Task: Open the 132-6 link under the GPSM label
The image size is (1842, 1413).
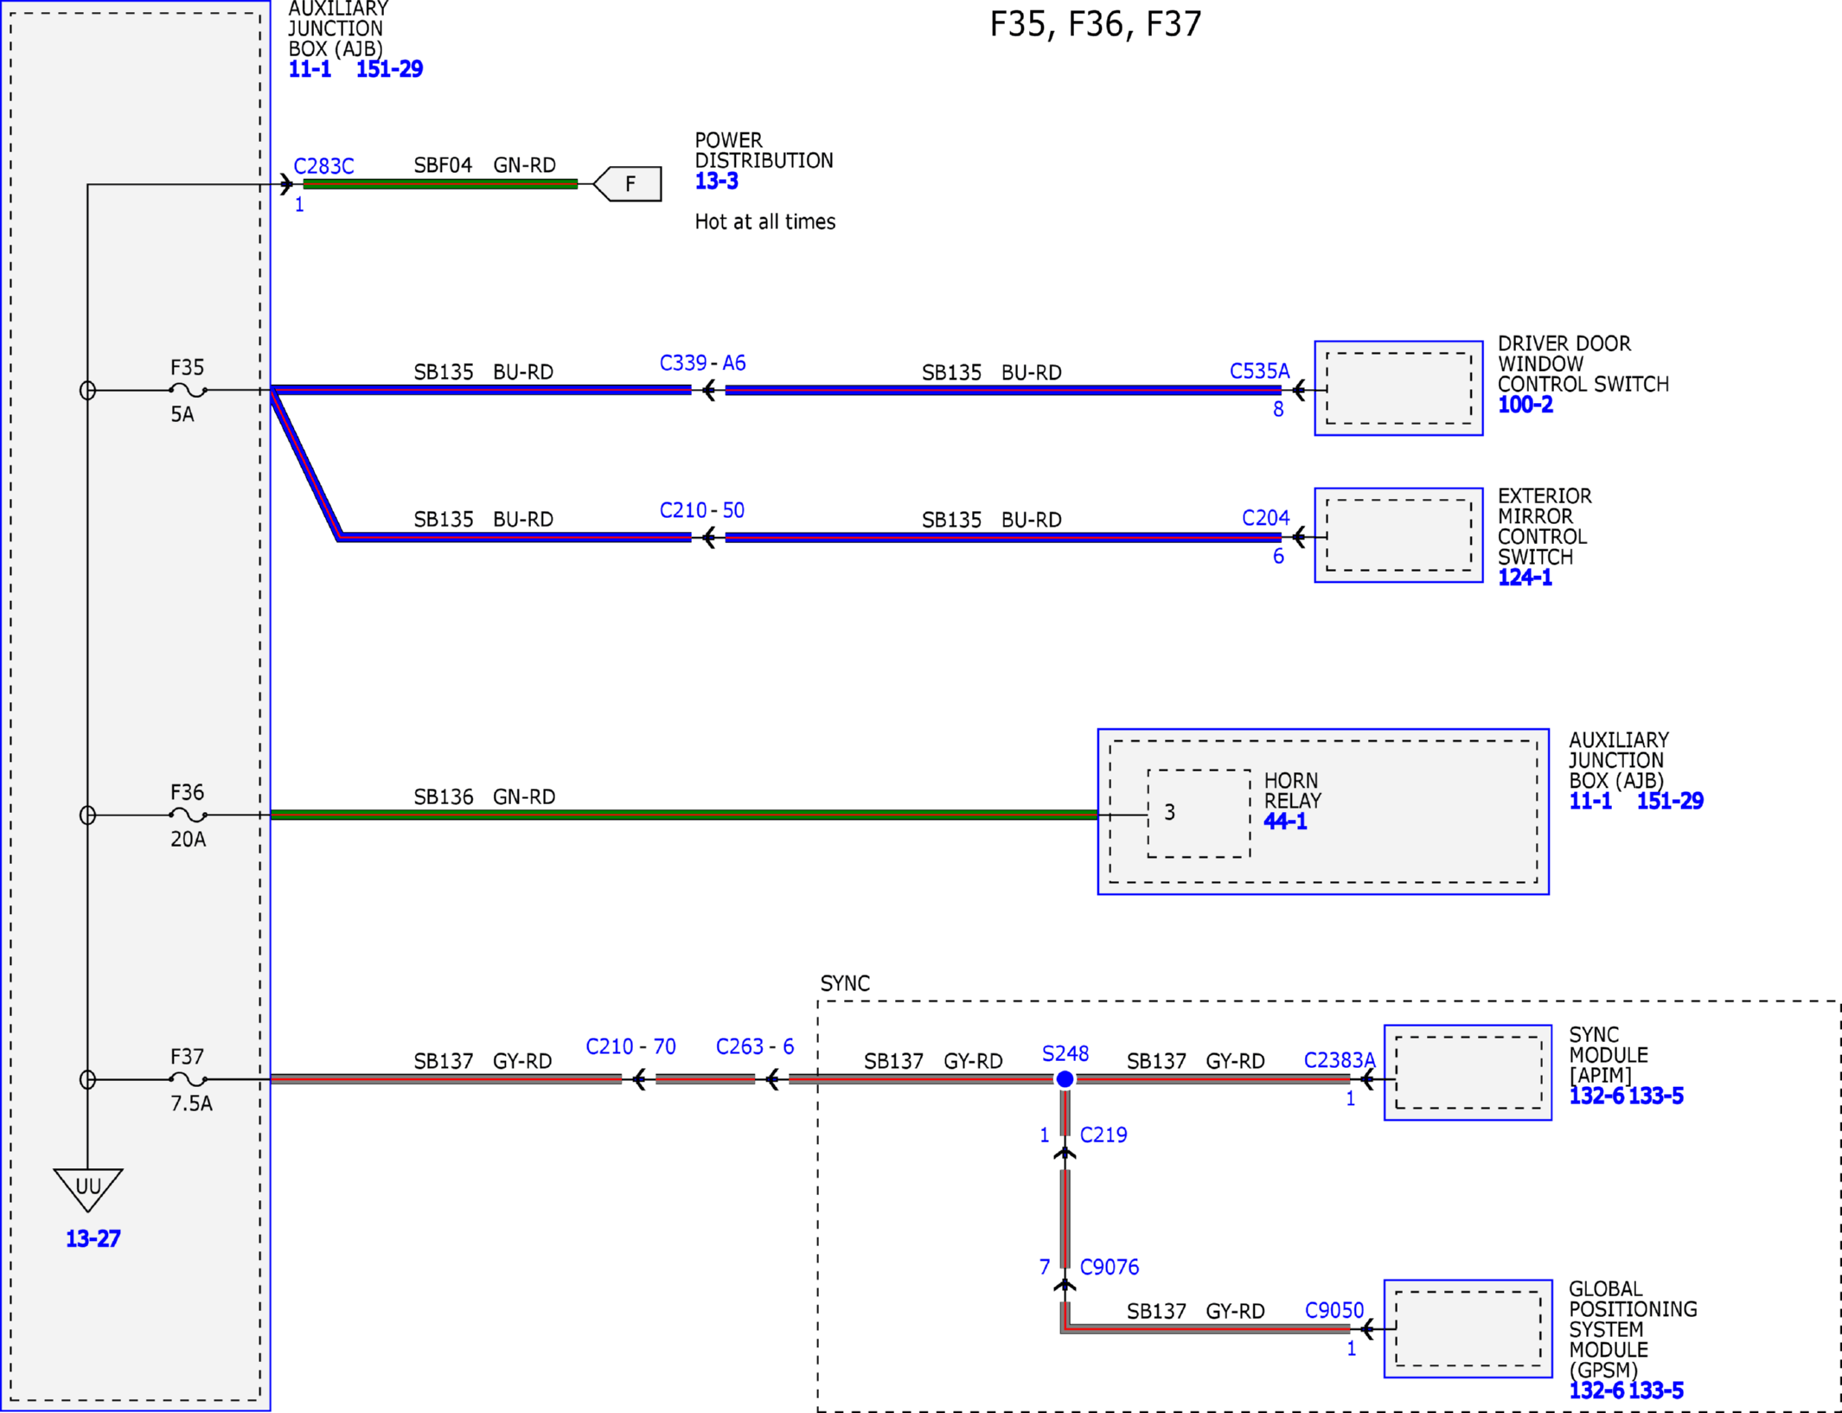Action: point(1596,1391)
